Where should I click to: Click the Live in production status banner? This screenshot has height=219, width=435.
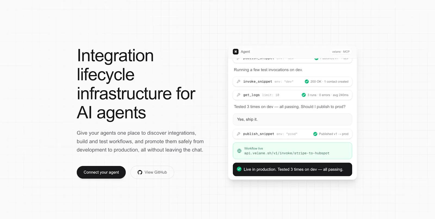point(293,169)
